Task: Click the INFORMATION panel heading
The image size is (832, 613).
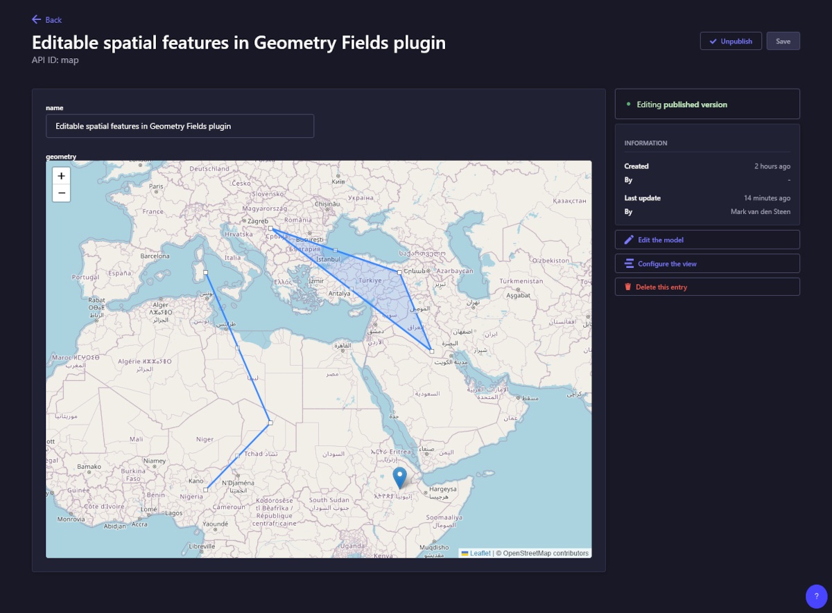Action: (645, 143)
